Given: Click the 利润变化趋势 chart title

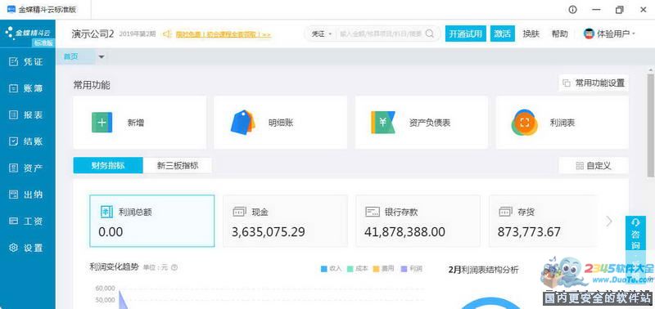Looking at the screenshot, I should tap(114, 267).
